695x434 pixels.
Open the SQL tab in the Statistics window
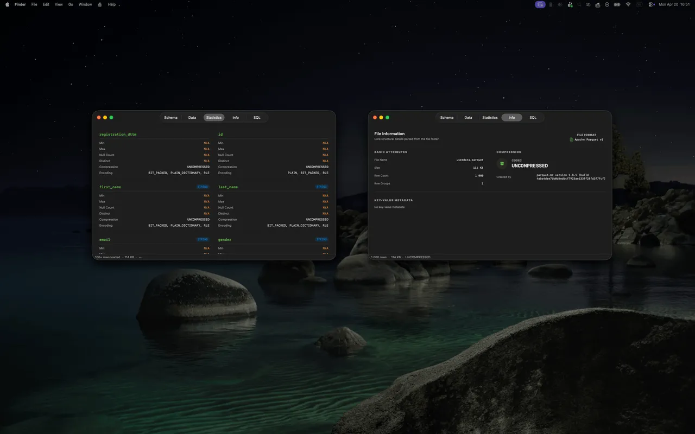tap(257, 118)
